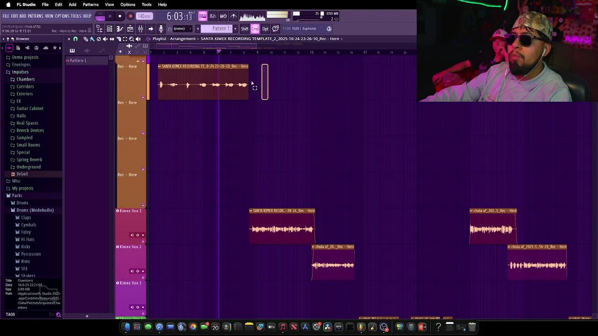This screenshot has height=336, width=598.
Task: Open macOS Help menu in menu bar
Action: [163, 5]
